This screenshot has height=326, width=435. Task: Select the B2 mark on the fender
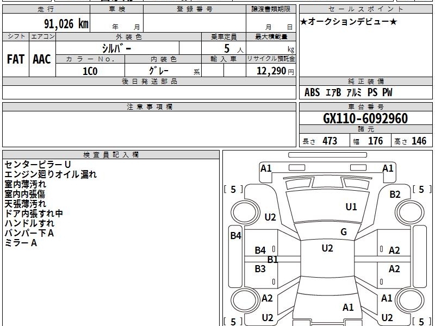(x=395, y=195)
